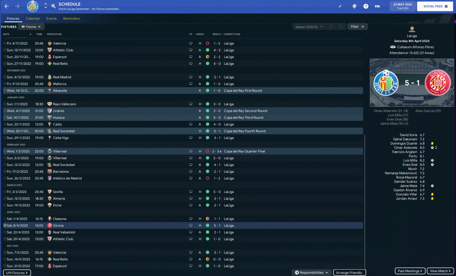Open the Events tab

point(51,19)
